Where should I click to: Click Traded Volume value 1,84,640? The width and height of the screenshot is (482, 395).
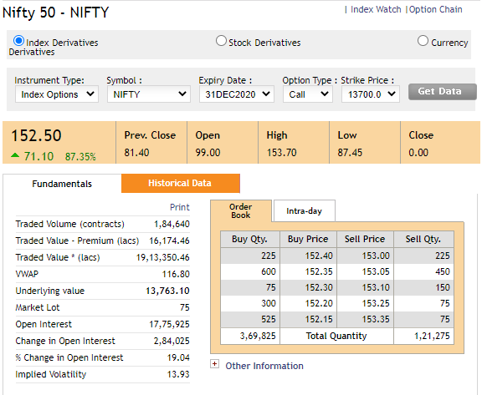pos(172,224)
